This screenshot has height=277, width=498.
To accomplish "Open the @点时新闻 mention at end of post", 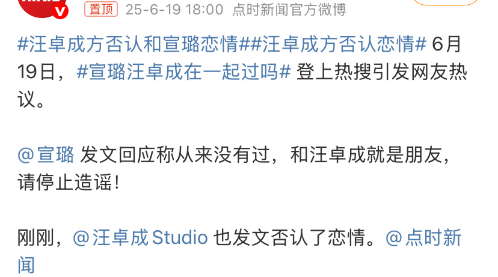I will click(x=423, y=237).
